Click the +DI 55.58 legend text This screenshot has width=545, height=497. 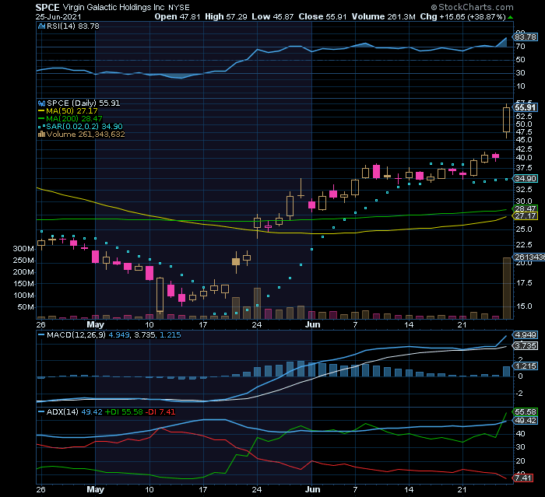[124, 412]
